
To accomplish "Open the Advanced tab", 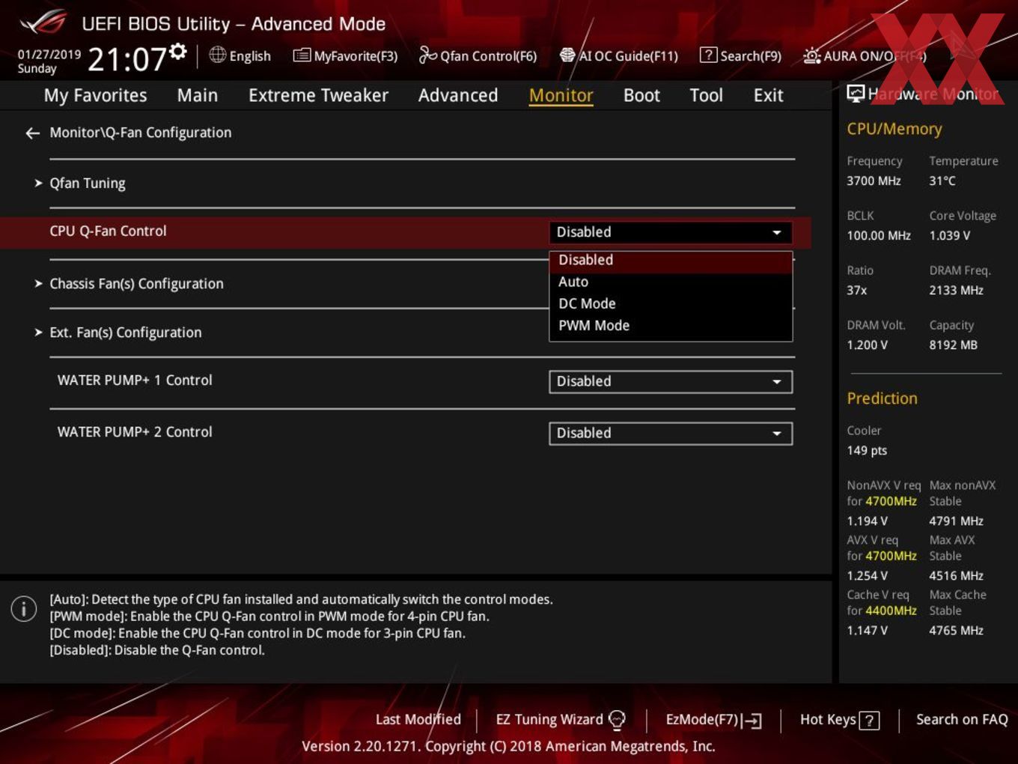I will coord(458,96).
